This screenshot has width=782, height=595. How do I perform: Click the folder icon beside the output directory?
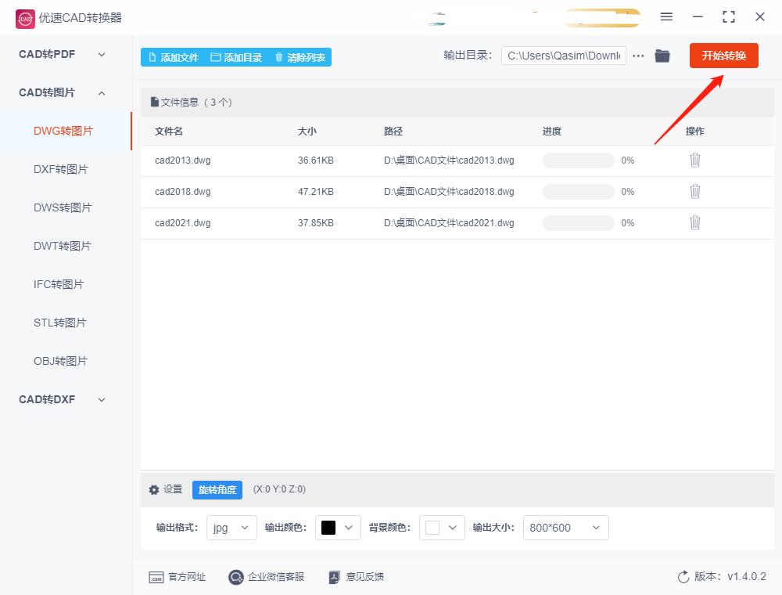662,56
